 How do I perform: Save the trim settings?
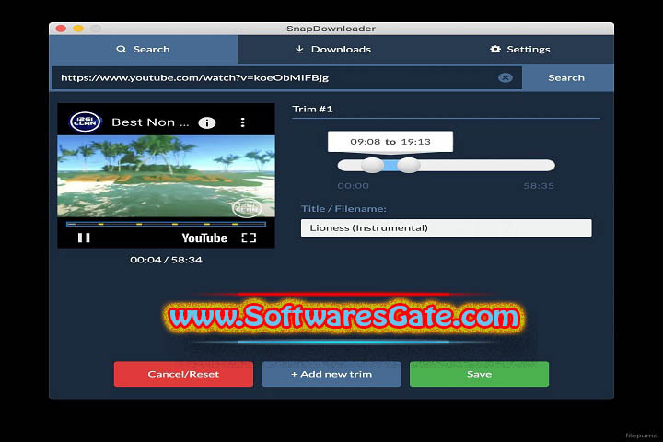(479, 374)
